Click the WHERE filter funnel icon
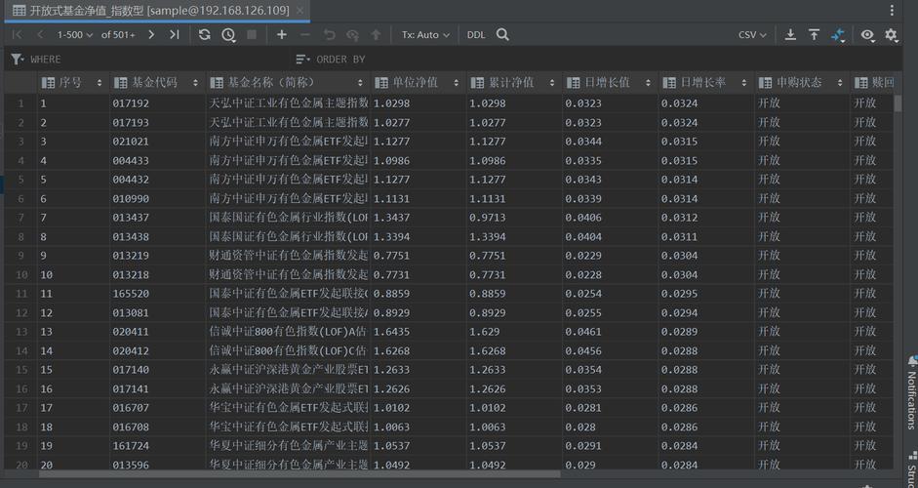This screenshot has width=918, height=488. 17,60
